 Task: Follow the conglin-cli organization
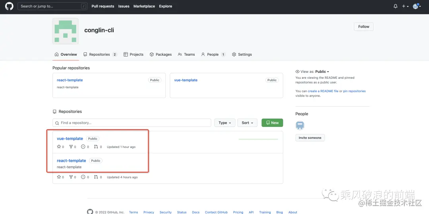[363, 27]
